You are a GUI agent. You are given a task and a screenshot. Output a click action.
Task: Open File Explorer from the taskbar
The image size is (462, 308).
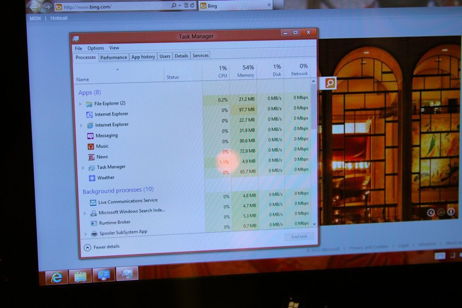pos(80,276)
